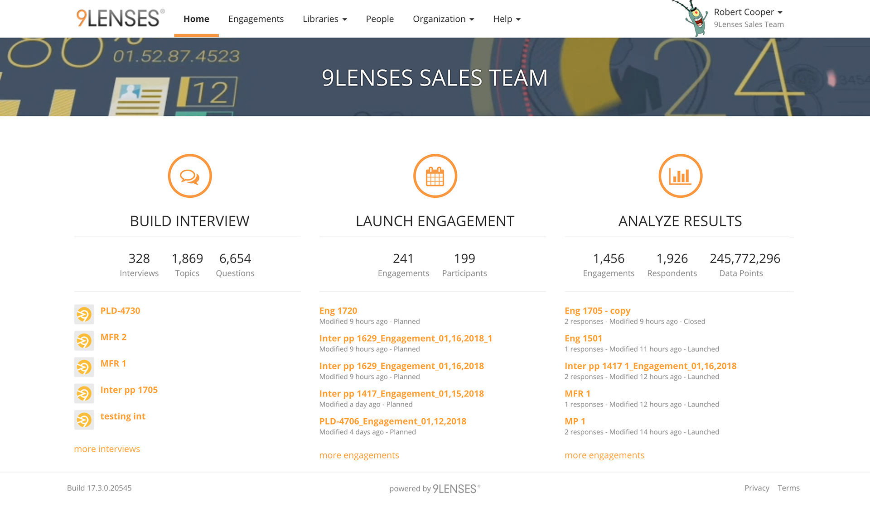
Task: Expand the Organization dropdown menu
Action: point(444,19)
